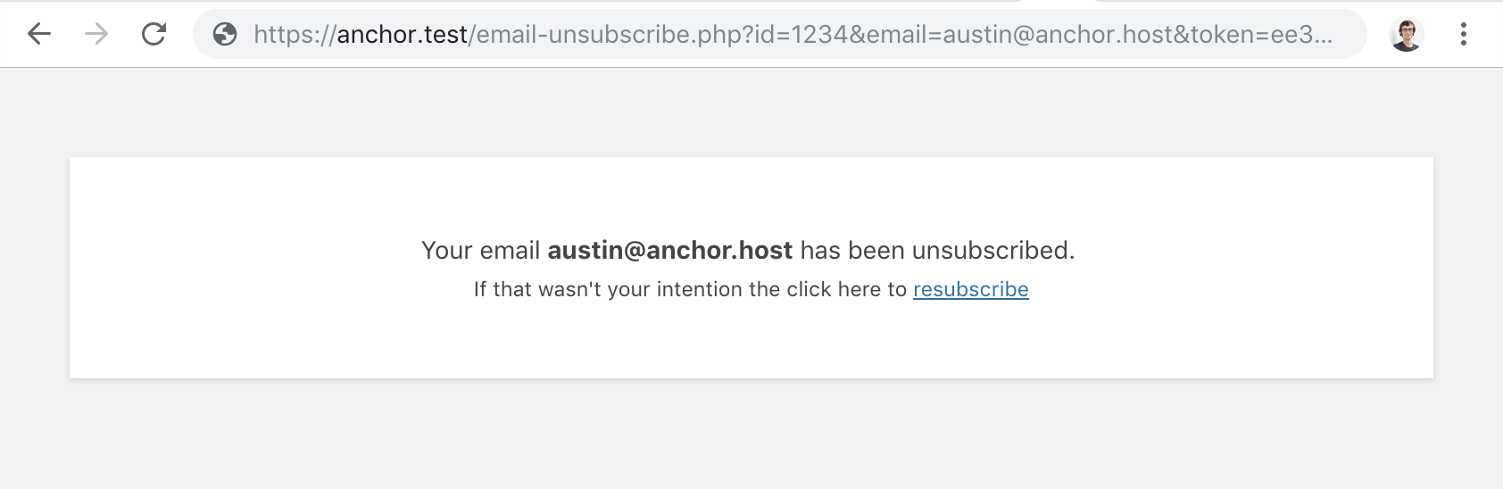This screenshot has height=489, width=1503.
Task: Click the https:// prefix in address bar
Action: pyautogui.click(x=295, y=34)
